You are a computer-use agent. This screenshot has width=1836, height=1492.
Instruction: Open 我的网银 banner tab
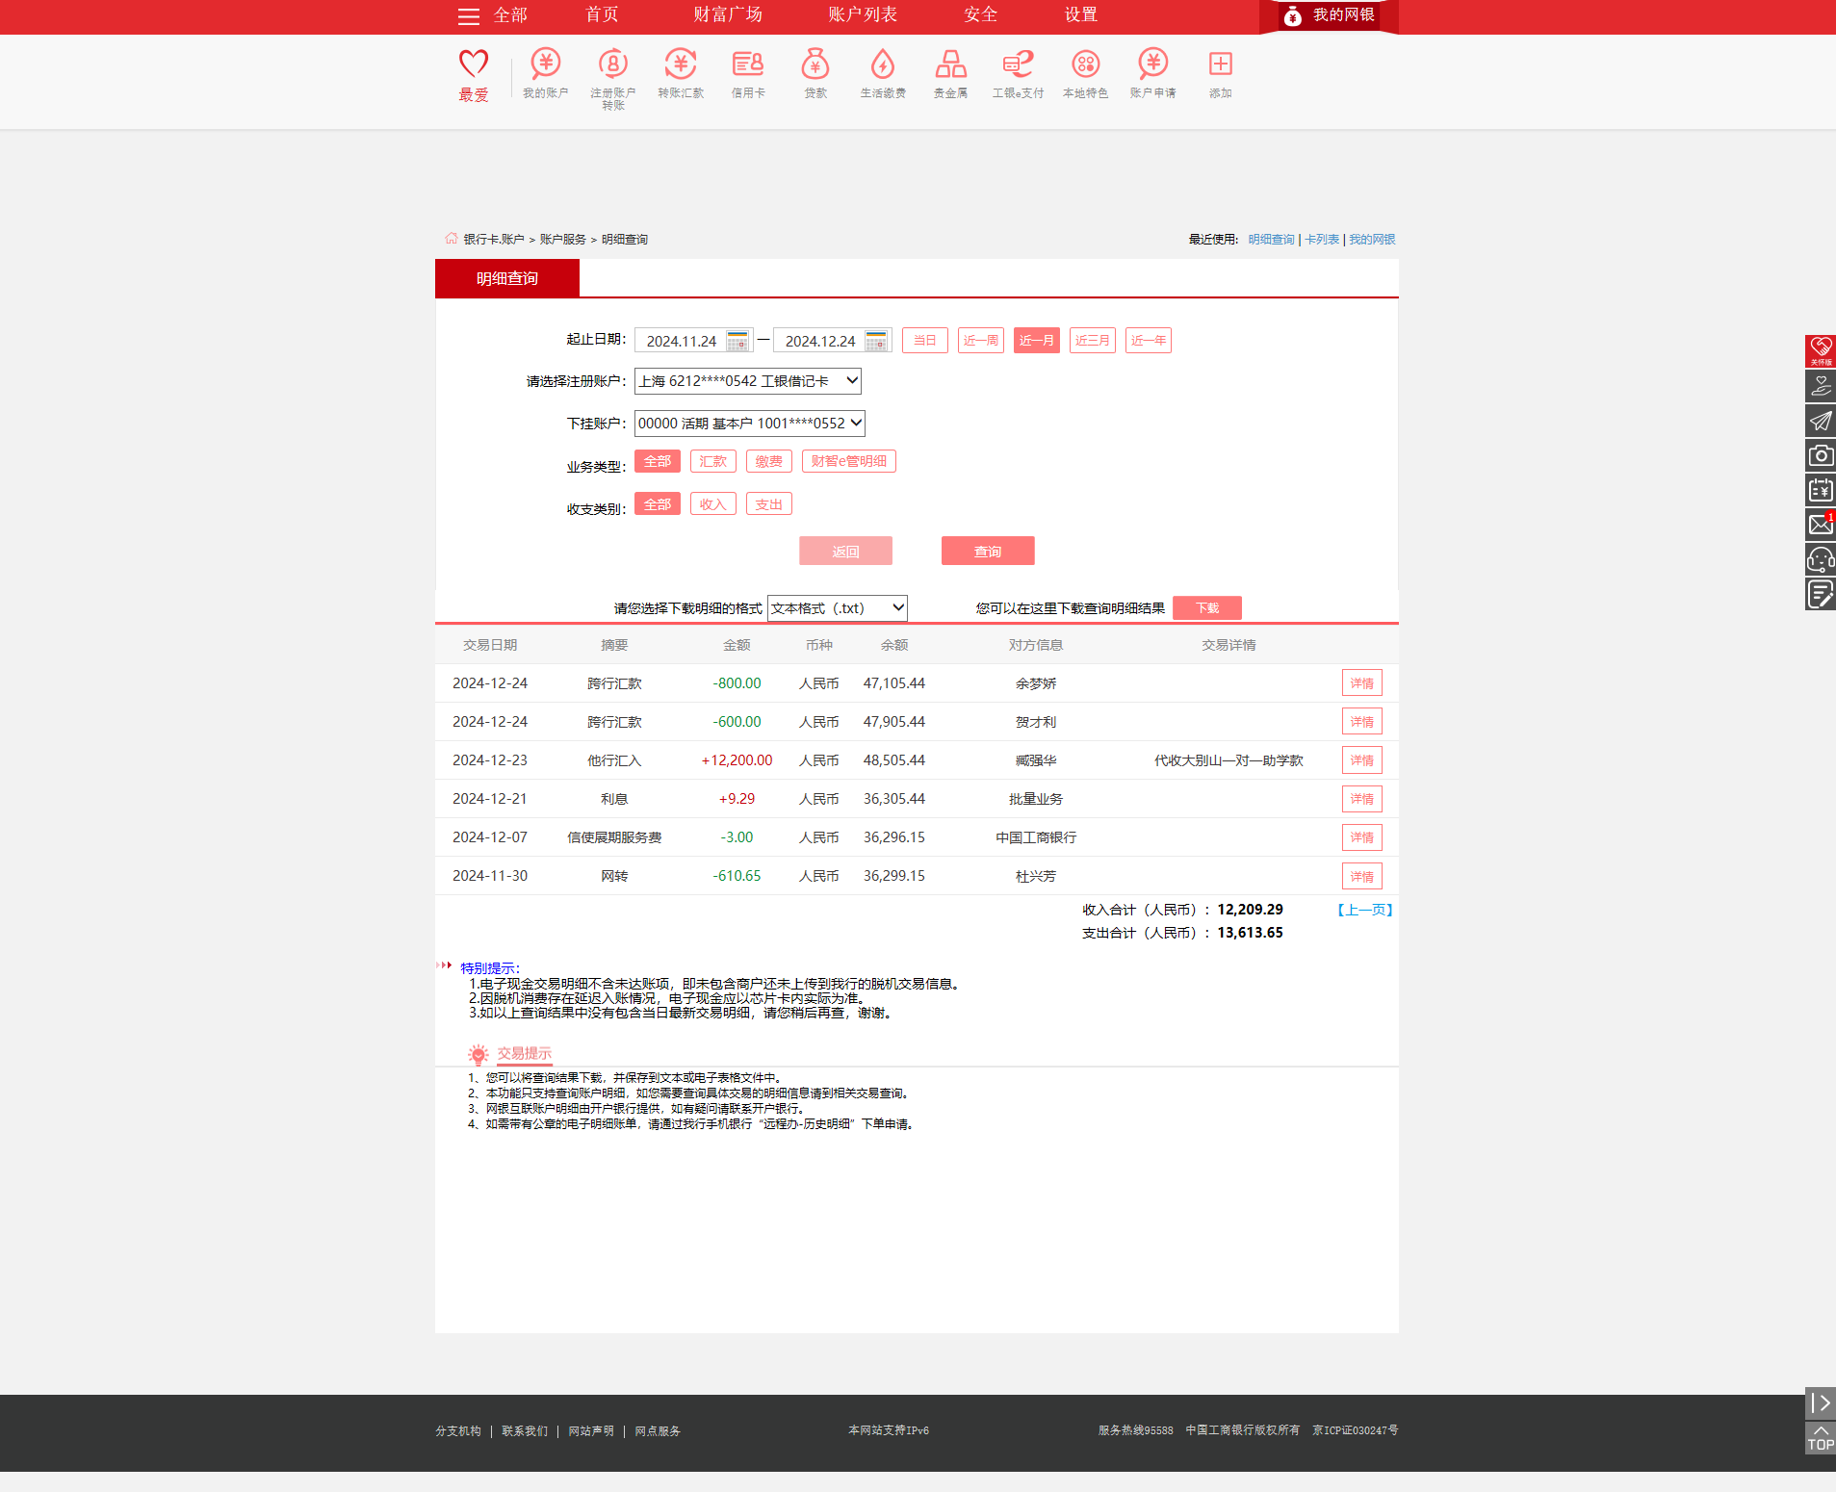[x=1330, y=15]
